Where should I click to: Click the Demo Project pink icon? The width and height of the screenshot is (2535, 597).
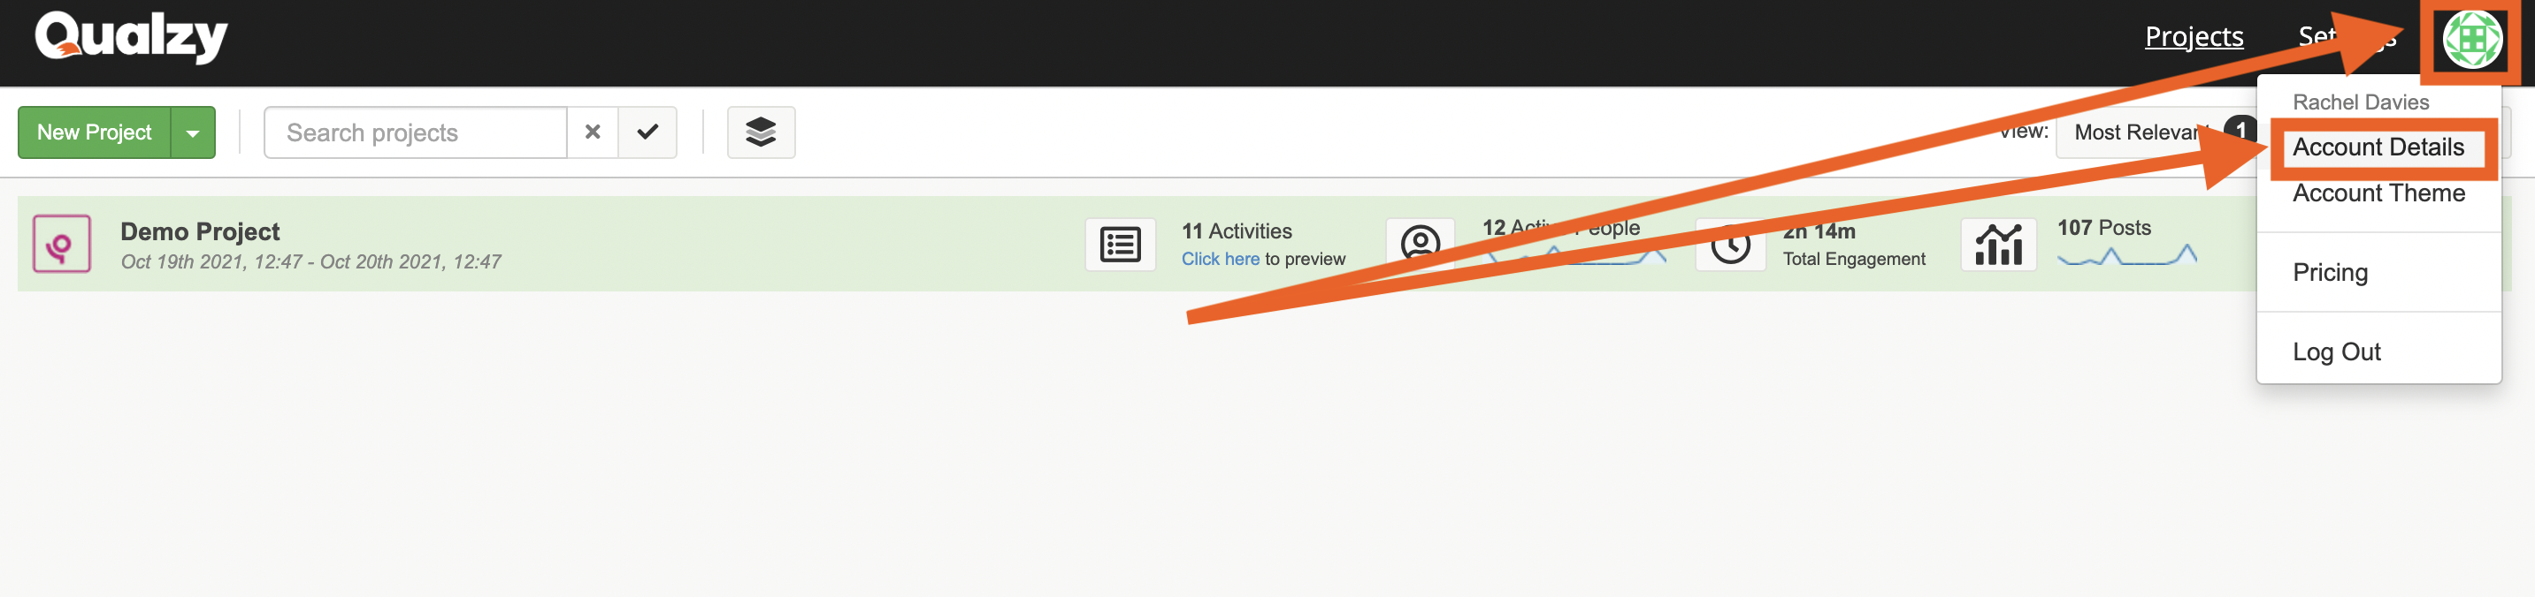coord(62,244)
